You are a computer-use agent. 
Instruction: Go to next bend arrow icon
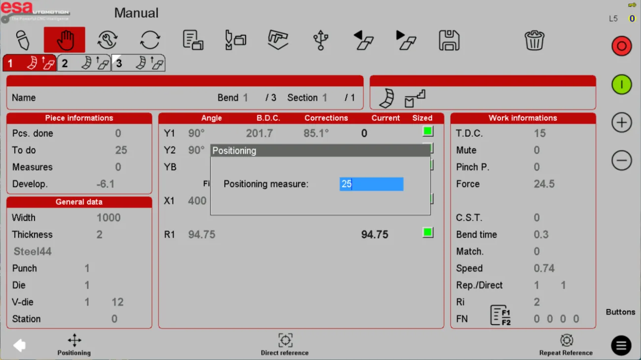click(x=407, y=40)
